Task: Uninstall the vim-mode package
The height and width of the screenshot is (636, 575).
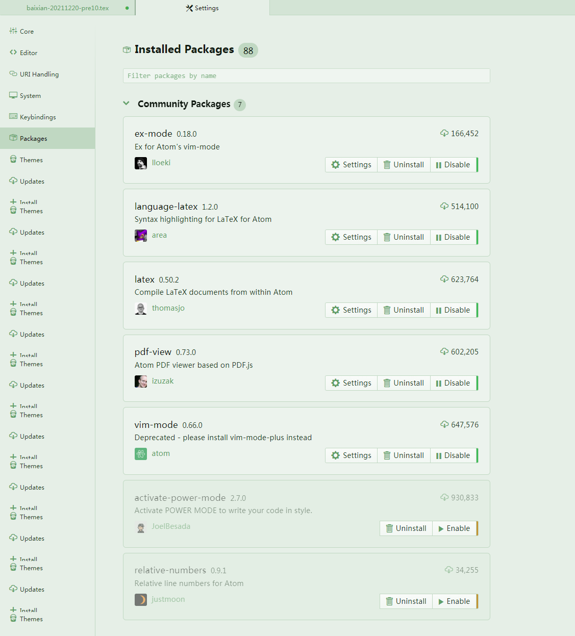Action: 404,455
